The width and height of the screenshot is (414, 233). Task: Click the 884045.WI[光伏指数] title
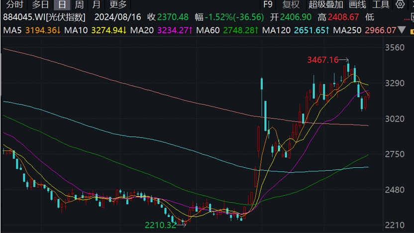44,17
